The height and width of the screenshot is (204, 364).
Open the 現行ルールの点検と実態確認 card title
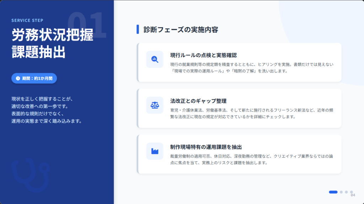point(203,55)
